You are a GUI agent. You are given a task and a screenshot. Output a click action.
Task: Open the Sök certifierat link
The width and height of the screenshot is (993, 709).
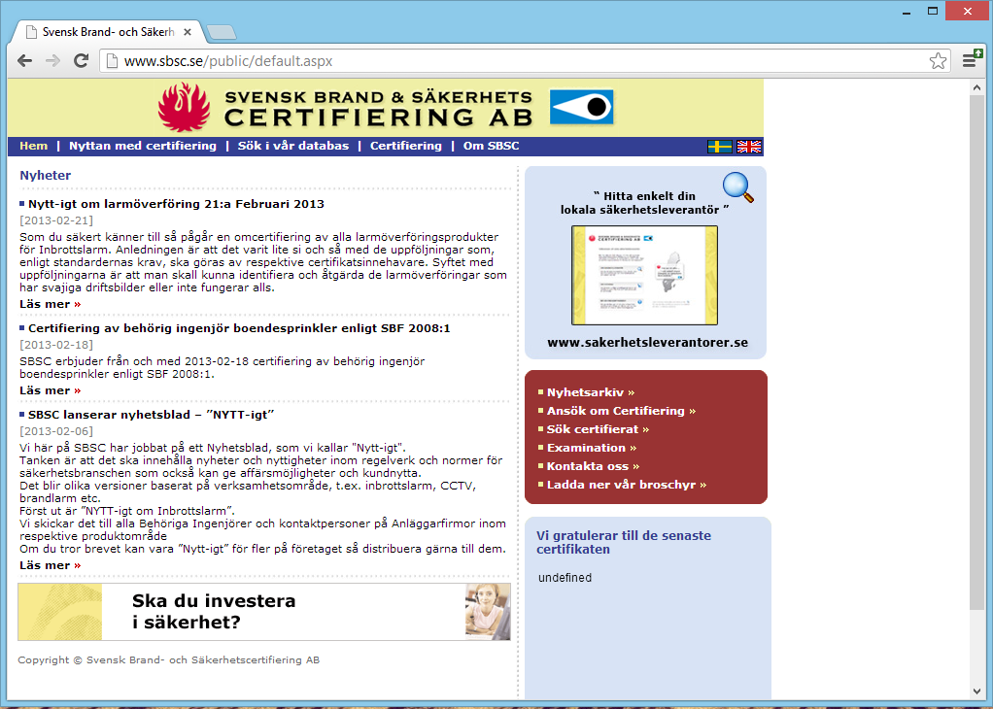coord(598,429)
